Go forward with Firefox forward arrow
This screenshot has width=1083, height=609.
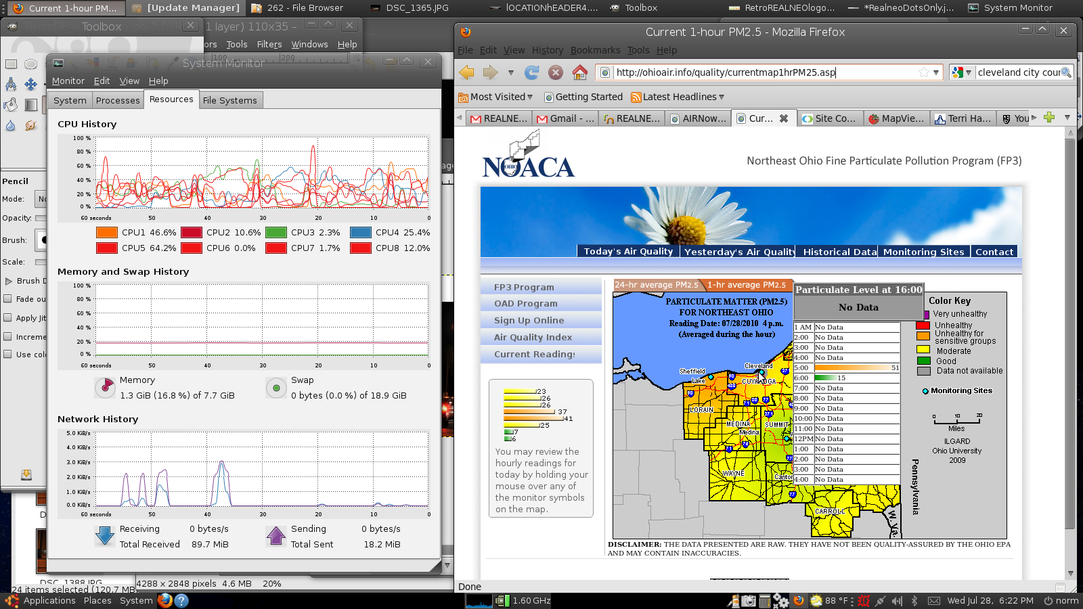coord(491,72)
